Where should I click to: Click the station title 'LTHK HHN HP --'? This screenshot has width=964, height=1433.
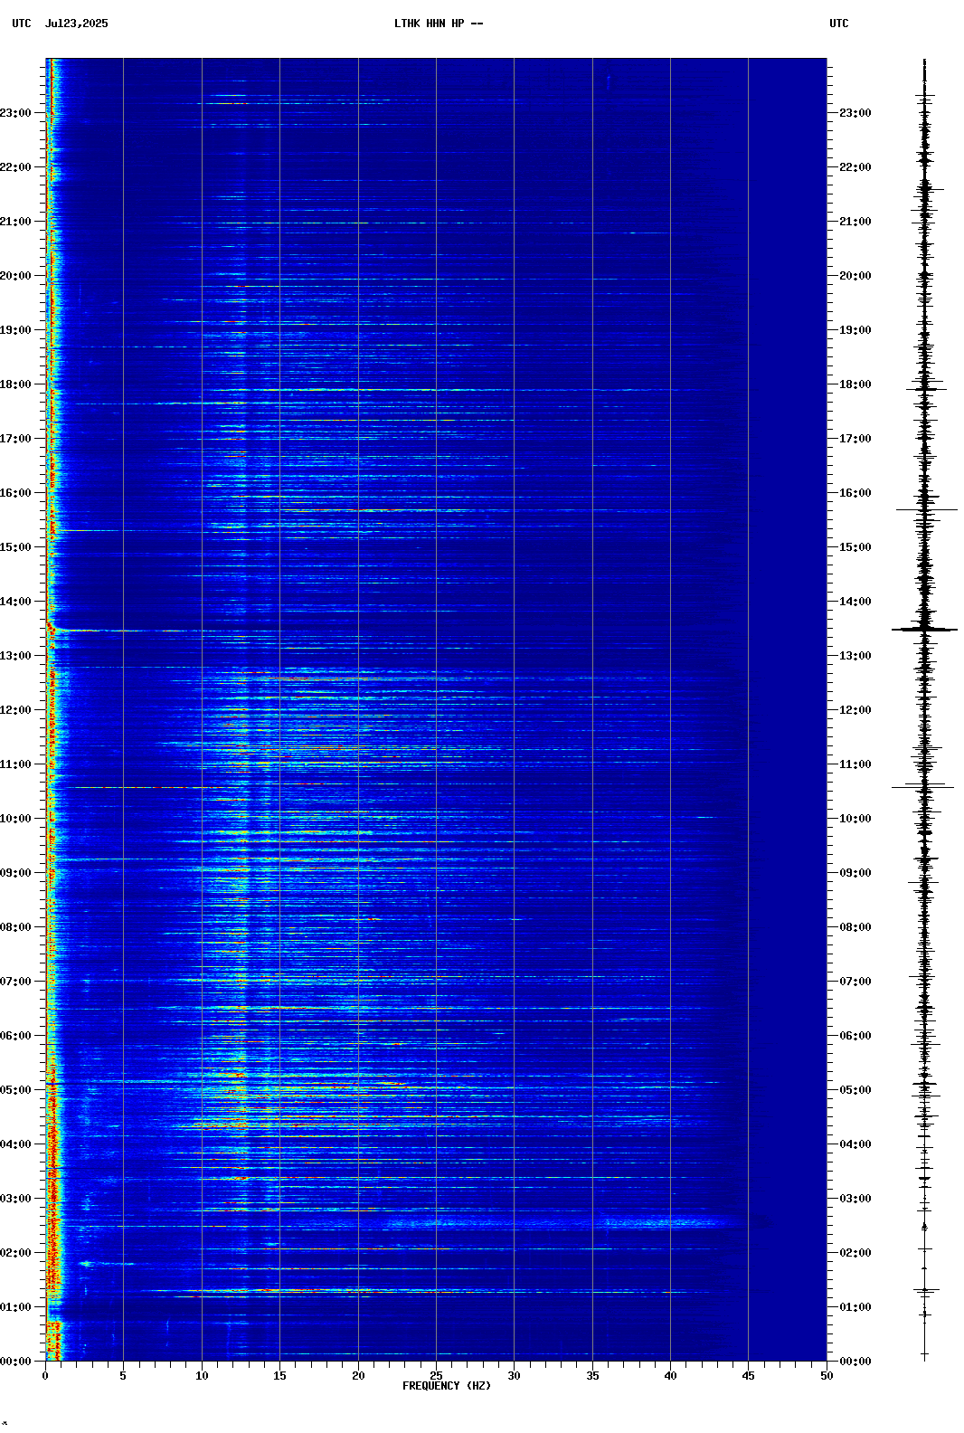tap(439, 24)
